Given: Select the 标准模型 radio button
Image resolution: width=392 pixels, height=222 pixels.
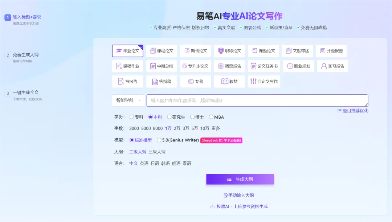Looking at the screenshot, I should (x=132, y=140).
